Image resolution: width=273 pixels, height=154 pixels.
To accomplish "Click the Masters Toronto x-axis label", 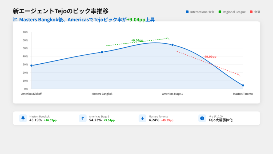I will click(243, 94).
